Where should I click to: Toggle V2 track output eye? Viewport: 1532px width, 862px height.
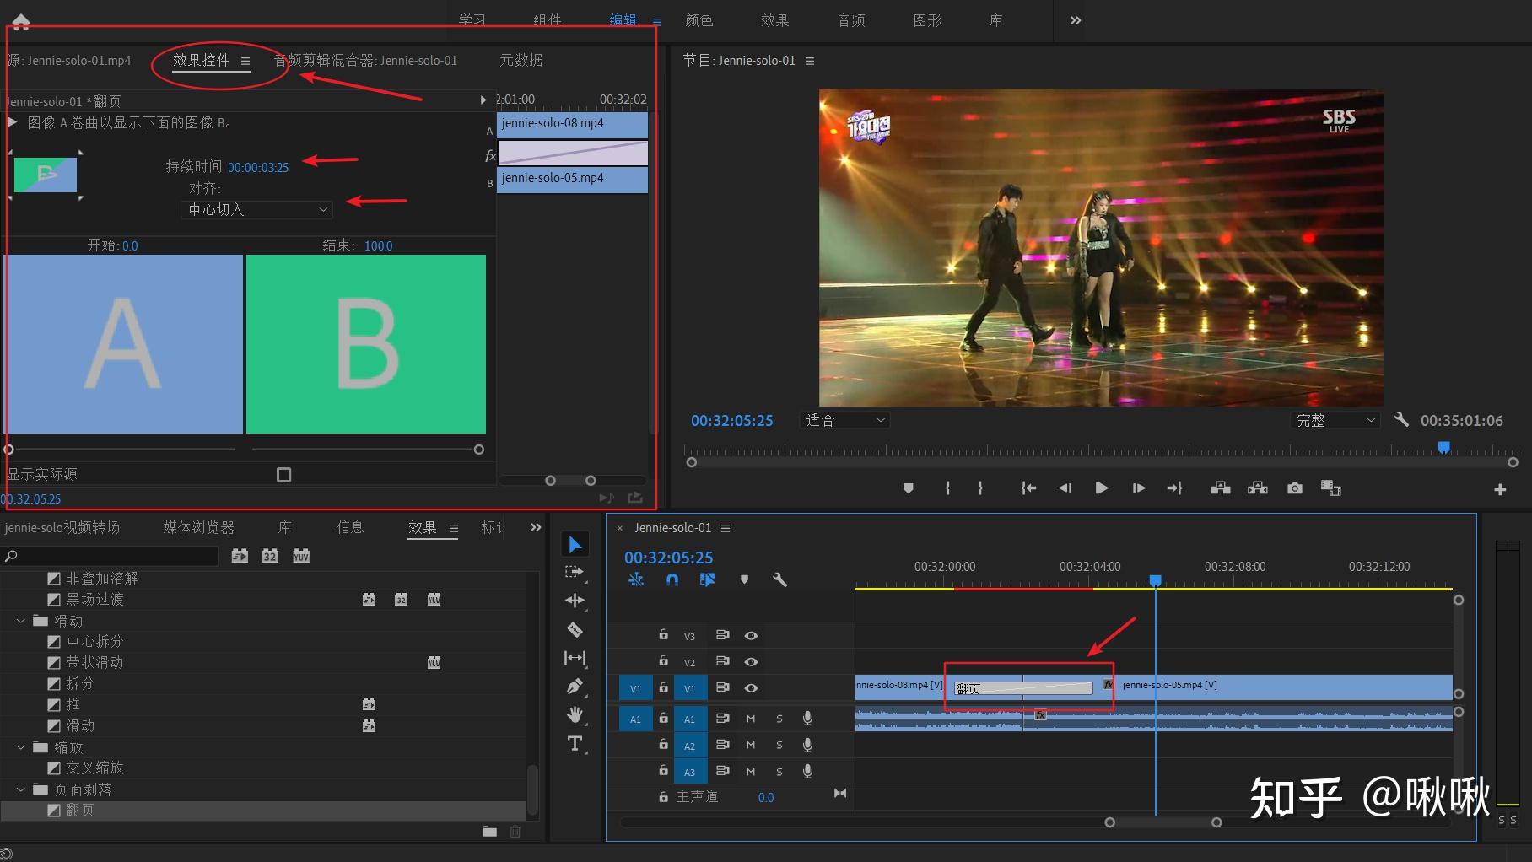click(751, 662)
